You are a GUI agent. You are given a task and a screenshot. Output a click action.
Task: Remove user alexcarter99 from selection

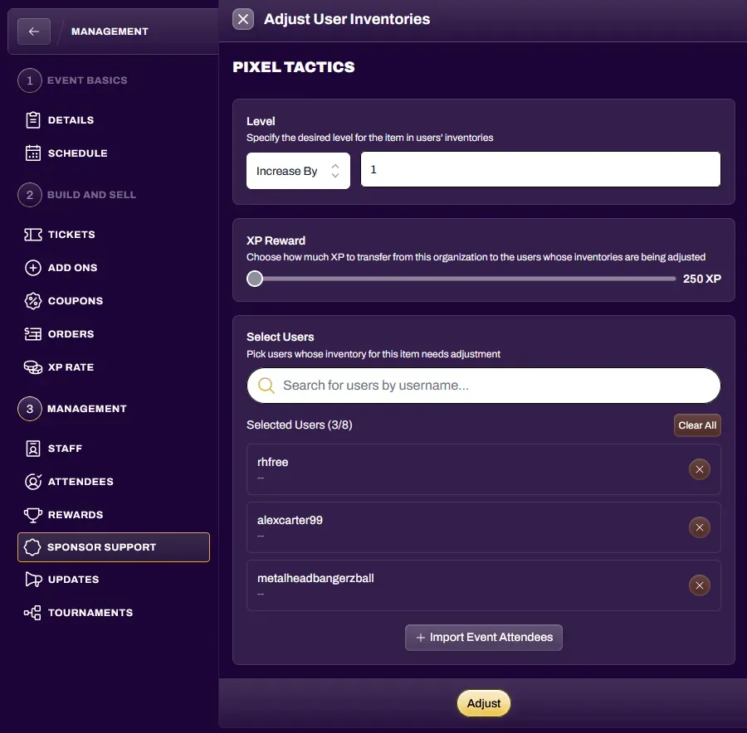click(x=700, y=527)
